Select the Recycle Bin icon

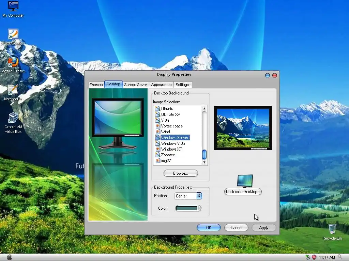(x=332, y=232)
